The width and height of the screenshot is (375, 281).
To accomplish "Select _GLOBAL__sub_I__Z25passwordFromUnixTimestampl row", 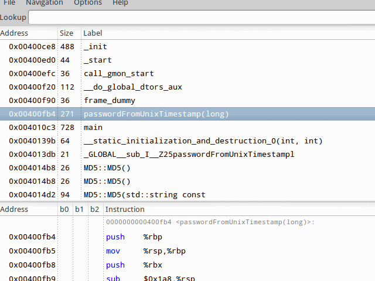I will (x=187, y=155).
